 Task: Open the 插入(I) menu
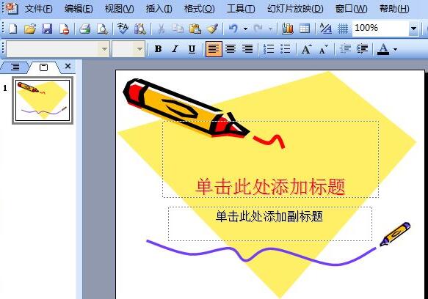point(159,9)
